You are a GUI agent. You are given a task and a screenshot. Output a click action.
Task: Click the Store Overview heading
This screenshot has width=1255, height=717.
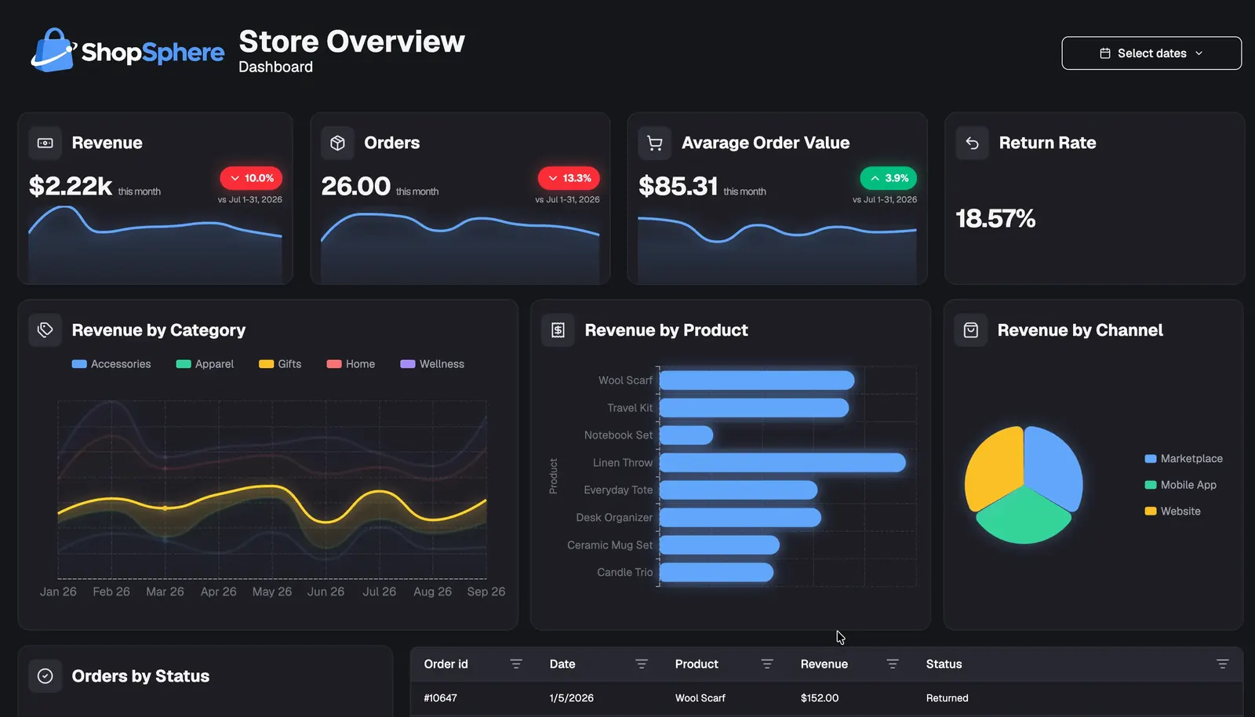click(351, 42)
